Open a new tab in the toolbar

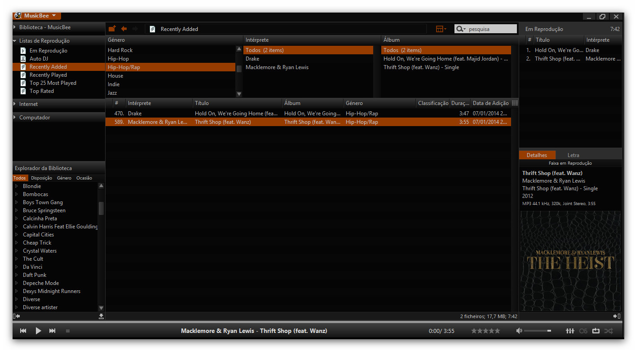point(111,28)
